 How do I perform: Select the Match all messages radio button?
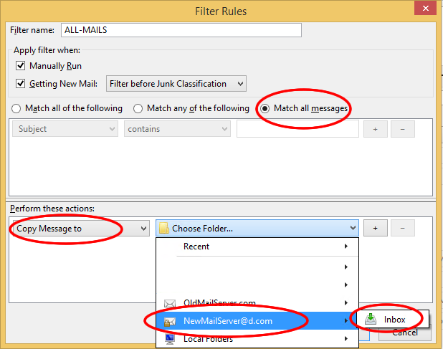point(265,108)
